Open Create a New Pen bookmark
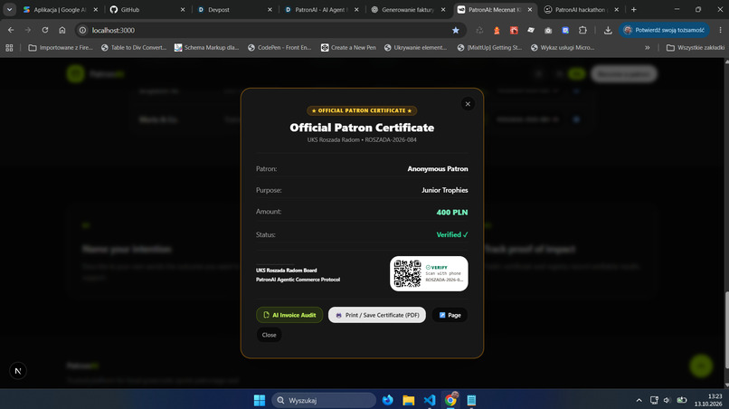The width and height of the screenshot is (729, 409). coord(348,47)
